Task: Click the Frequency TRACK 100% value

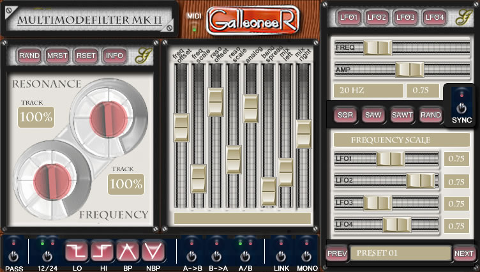Action: pyautogui.click(x=126, y=184)
